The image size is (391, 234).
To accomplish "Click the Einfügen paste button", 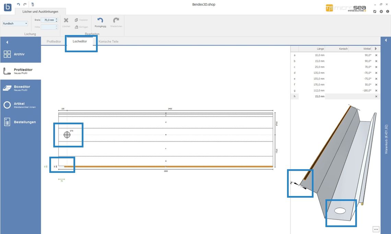I will click(x=81, y=27).
